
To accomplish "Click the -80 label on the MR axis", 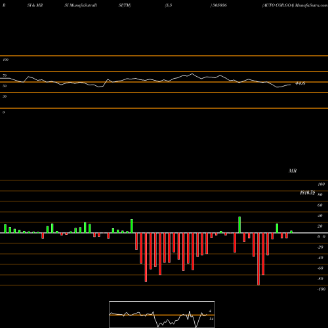I will click(x=320, y=279).
